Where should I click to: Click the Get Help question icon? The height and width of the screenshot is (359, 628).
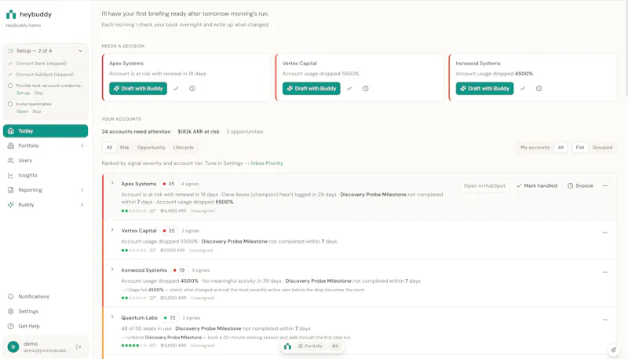coord(11,326)
